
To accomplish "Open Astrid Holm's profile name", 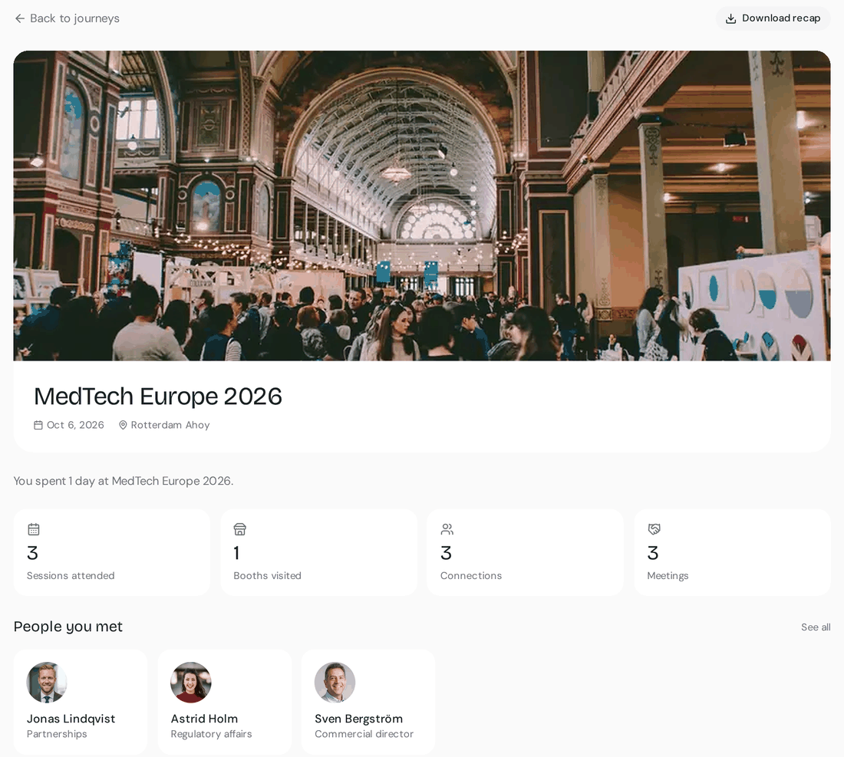I will pos(204,719).
